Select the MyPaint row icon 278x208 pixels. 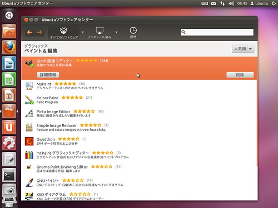[x=29, y=86]
